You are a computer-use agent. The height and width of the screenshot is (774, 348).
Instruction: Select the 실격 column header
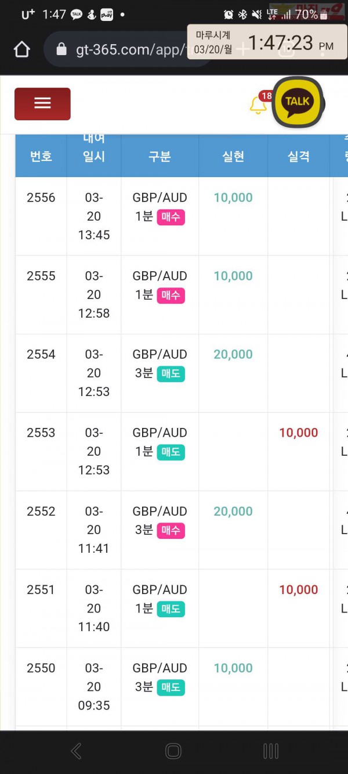[x=299, y=156]
